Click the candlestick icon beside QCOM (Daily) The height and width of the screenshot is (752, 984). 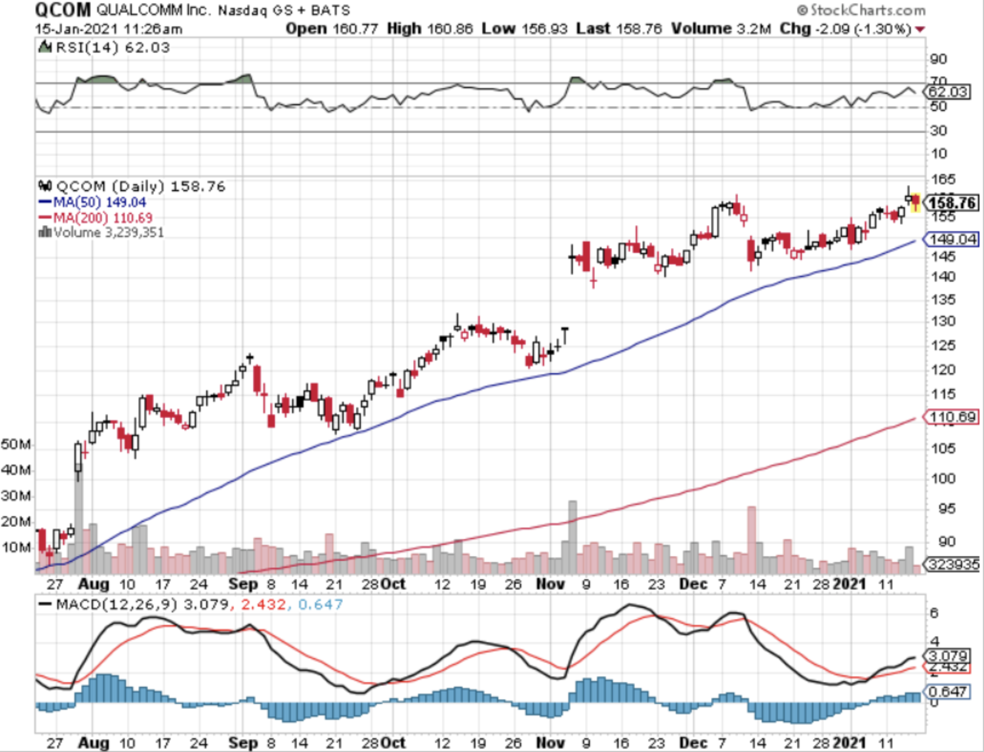click(45, 186)
